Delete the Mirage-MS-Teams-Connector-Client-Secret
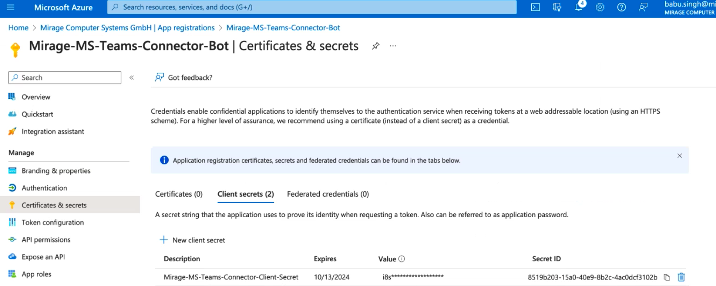The width and height of the screenshot is (716, 286). [x=681, y=277]
